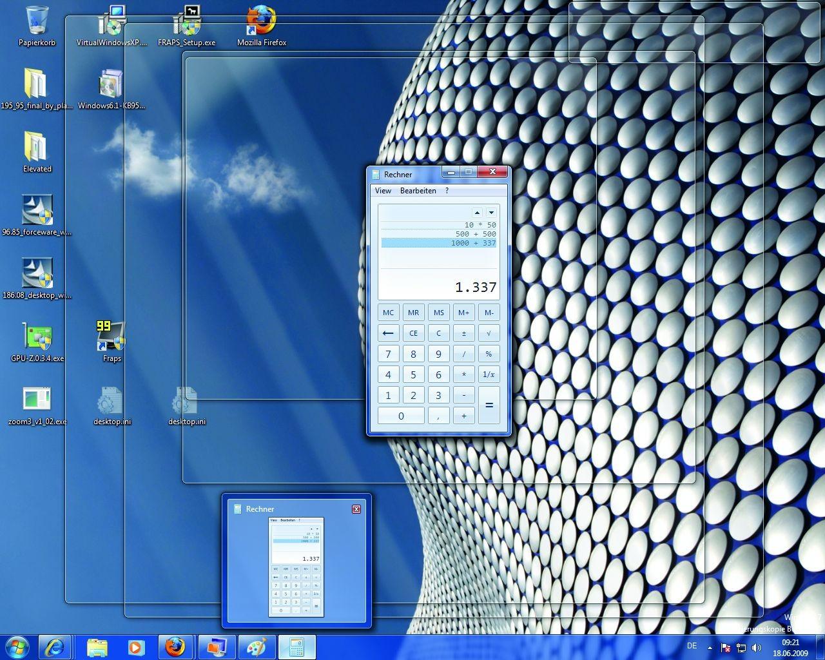Click the network tray icon
Viewport: 825px width, 660px height.
pos(741,648)
